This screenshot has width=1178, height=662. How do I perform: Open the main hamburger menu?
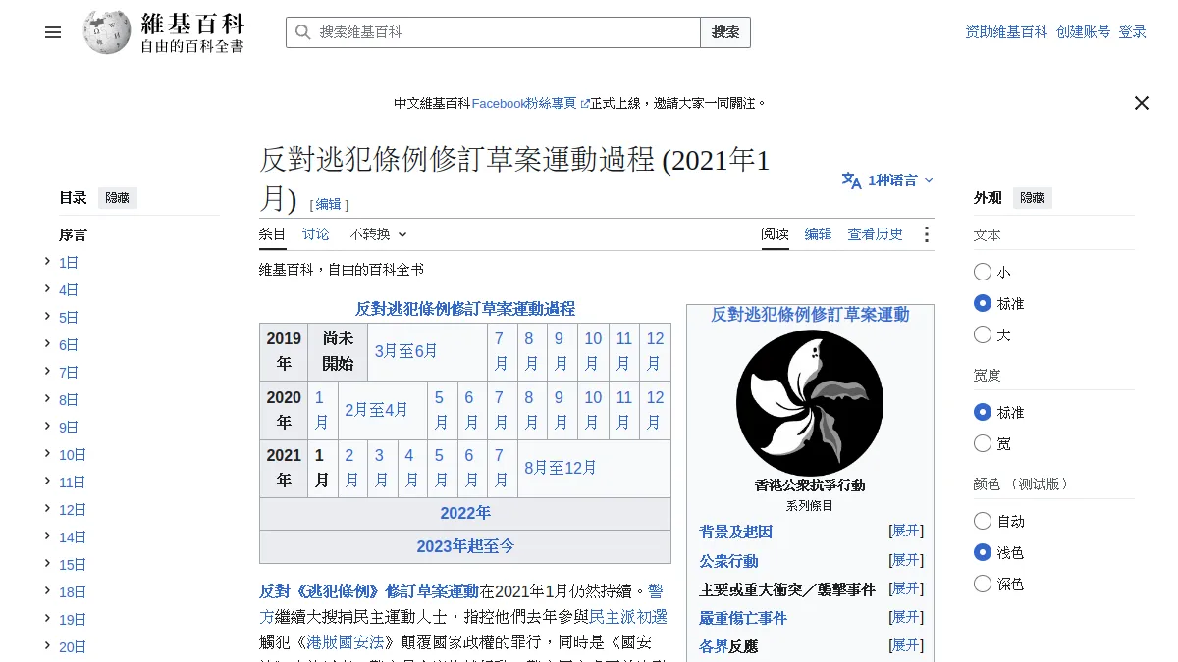point(53,32)
